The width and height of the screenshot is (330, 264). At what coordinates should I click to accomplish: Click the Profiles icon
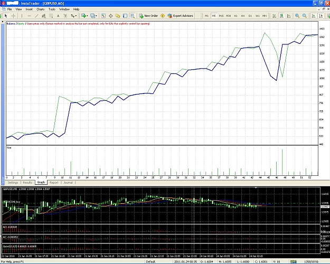click(x=92, y=16)
